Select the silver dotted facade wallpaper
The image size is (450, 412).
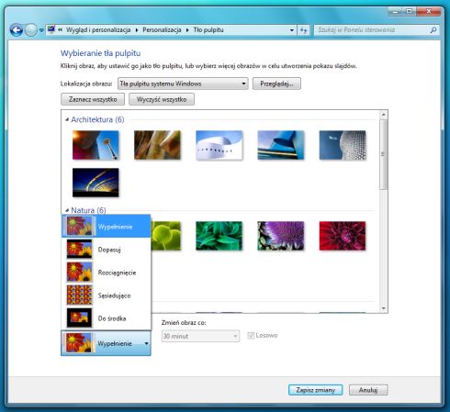343,145
